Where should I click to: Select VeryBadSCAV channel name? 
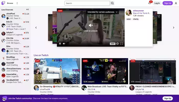pyautogui.click(x=13, y=80)
